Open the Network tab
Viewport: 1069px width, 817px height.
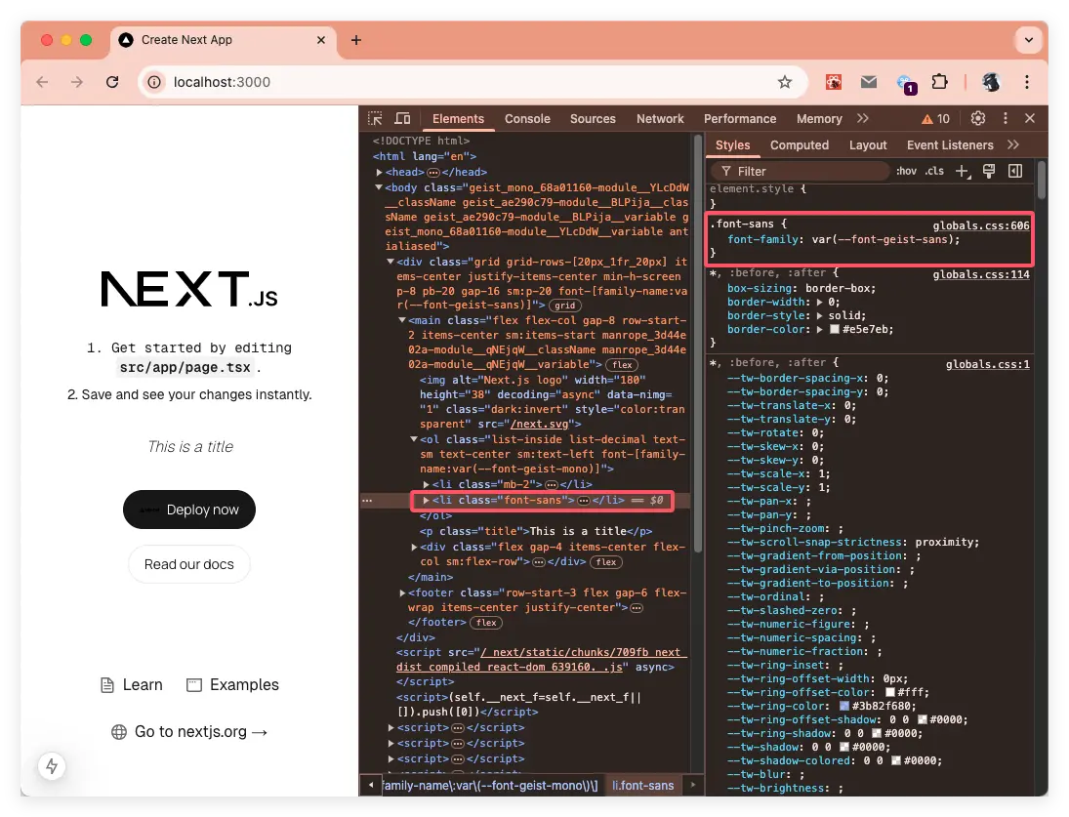coord(660,118)
